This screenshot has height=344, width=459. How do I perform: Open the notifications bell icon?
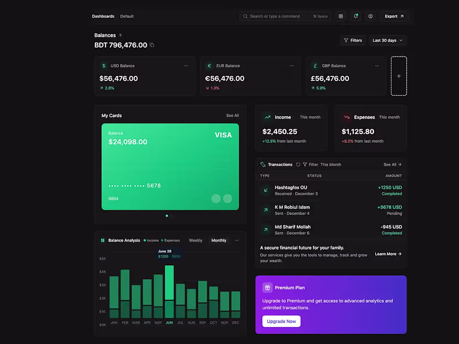(x=356, y=16)
